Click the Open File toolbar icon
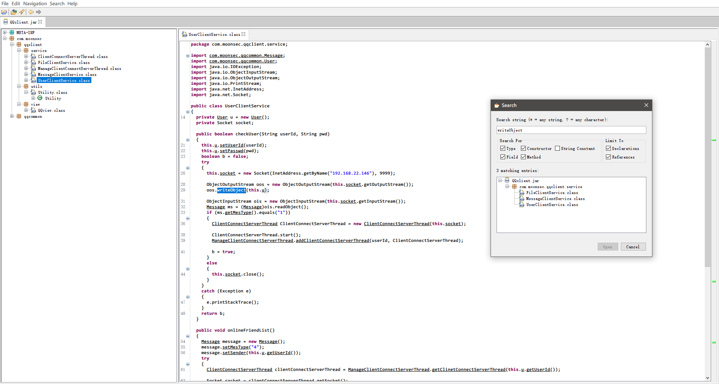 coord(4,12)
